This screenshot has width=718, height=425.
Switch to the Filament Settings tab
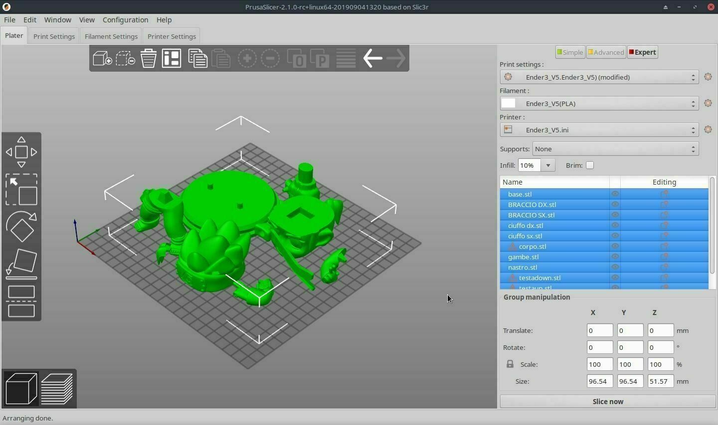pyautogui.click(x=111, y=36)
